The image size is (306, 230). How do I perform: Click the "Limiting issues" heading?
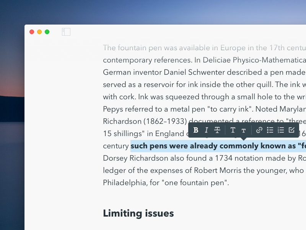138,214
